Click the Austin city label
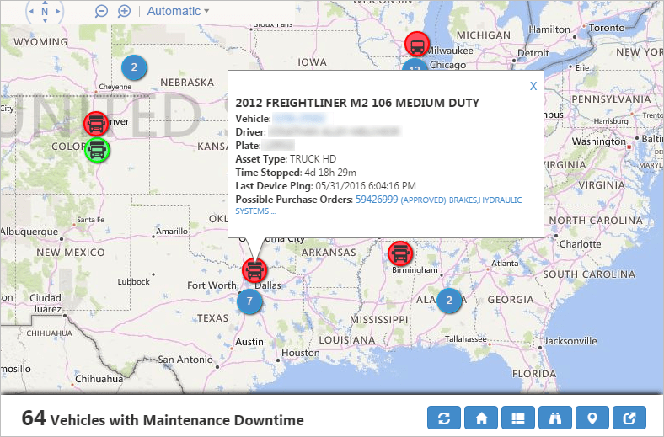Viewport: 664px width, 437px height. point(249,342)
